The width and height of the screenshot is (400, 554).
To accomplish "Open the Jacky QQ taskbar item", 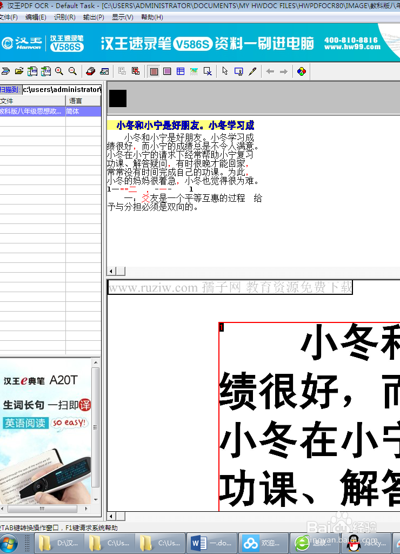I will pyautogui.click(x=366, y=543).
